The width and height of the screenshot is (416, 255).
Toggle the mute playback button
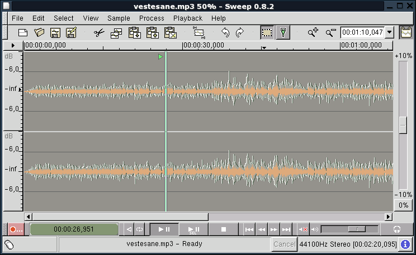click(303, 229)
